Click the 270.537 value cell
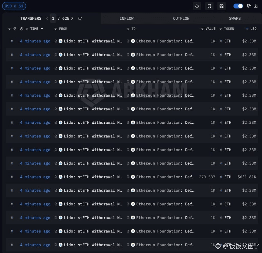 207,177
